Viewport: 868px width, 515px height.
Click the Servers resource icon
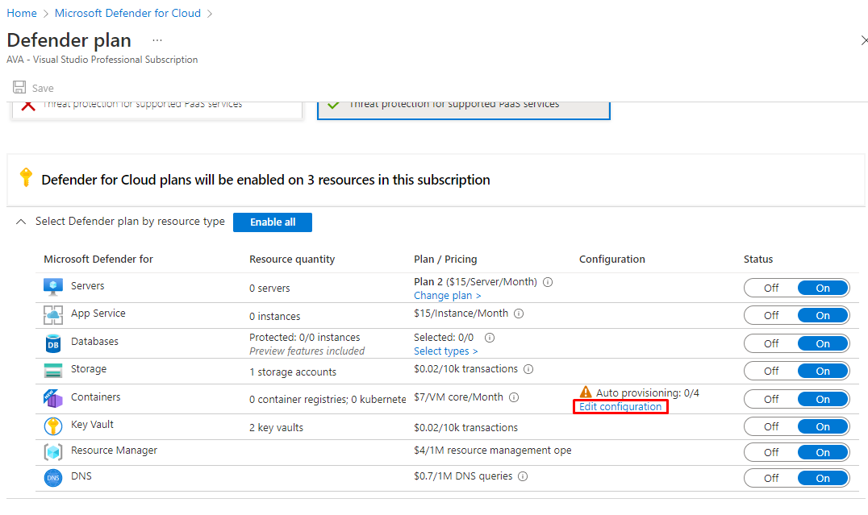[53, 287]
